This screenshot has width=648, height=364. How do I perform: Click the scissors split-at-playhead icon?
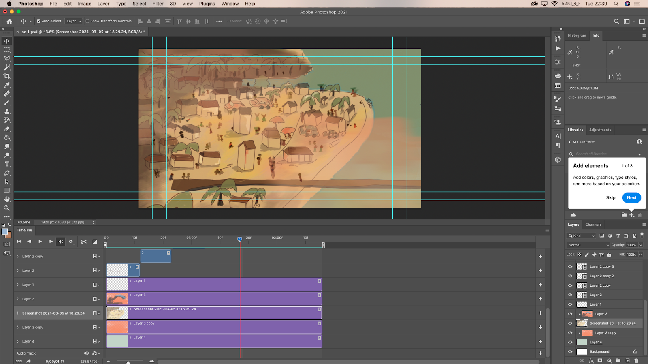[84, 242]
